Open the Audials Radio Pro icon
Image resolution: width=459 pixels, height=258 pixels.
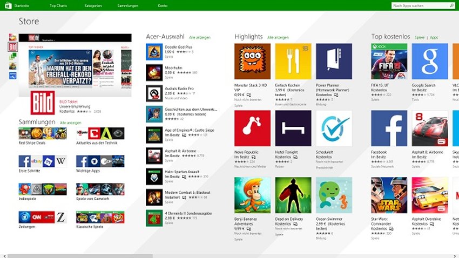tap(154, 93)
